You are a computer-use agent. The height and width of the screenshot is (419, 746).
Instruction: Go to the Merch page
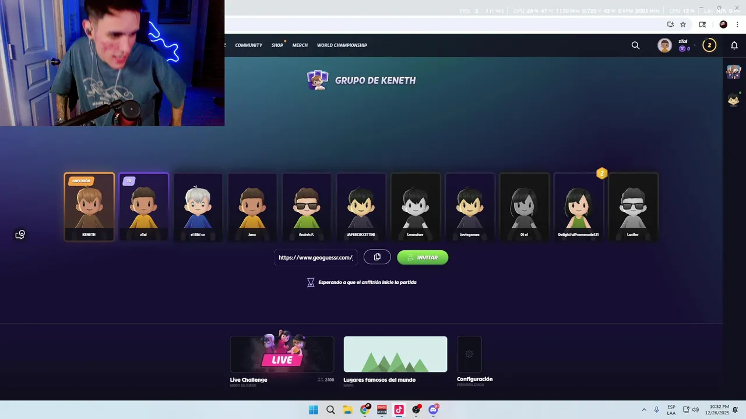[x=300, y=45]
